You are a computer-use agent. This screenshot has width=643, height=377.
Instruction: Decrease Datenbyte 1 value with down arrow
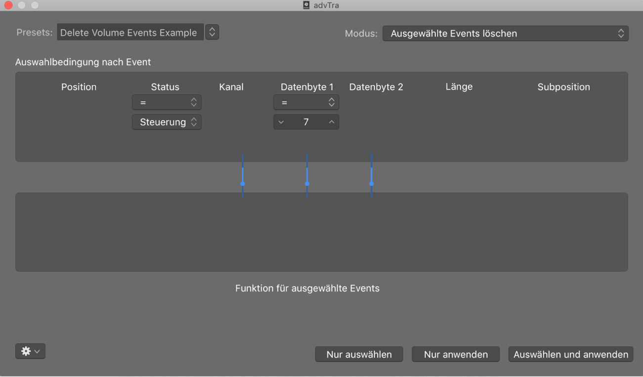pyautogui.click(x=281, y=122)
